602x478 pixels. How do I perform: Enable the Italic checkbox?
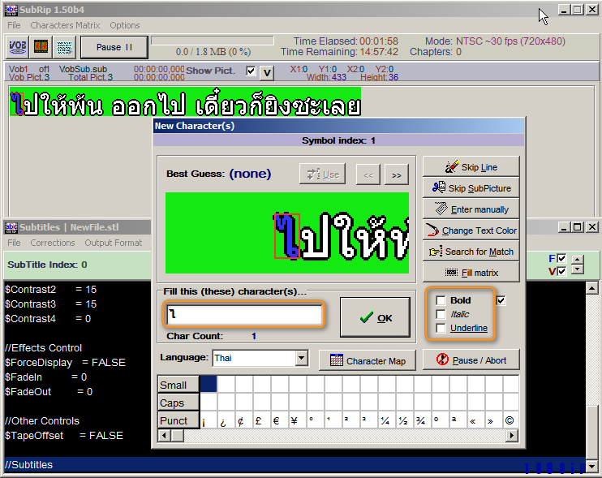(441, 314)
